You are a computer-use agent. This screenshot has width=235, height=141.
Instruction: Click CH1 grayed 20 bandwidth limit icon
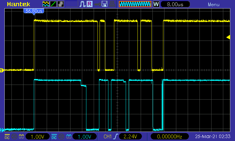[14, 136]
